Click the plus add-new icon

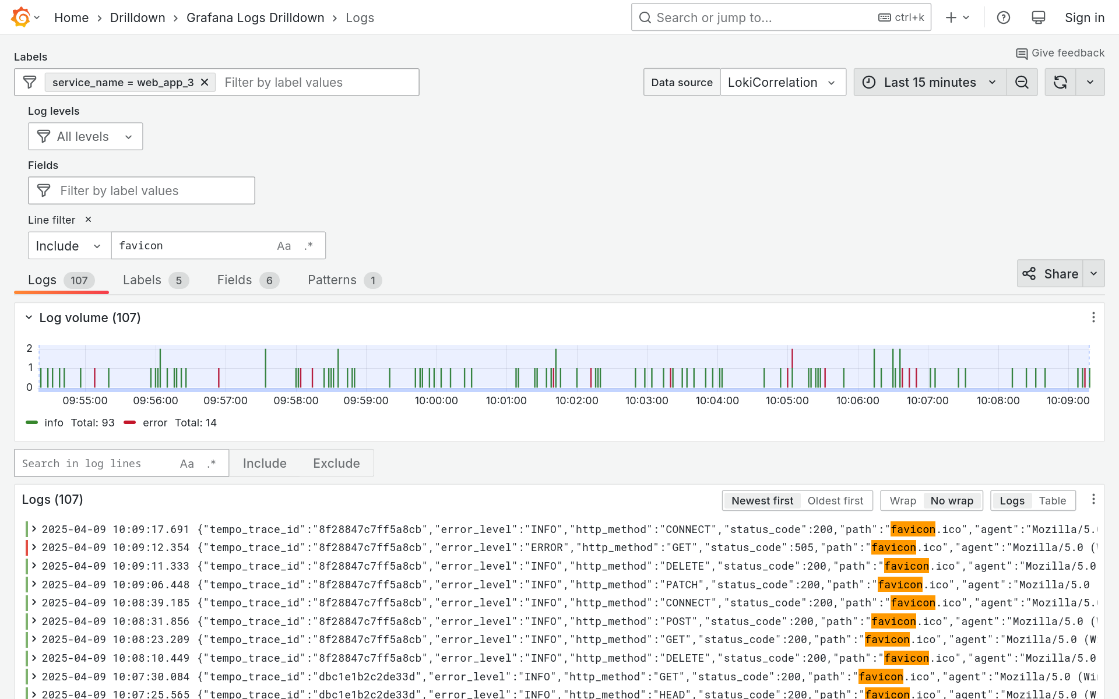point(951,17)
